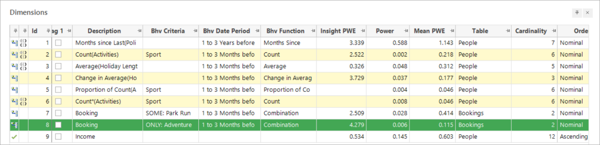Click the type icon for row 1
600x145 pixels.
coord(15,43)
